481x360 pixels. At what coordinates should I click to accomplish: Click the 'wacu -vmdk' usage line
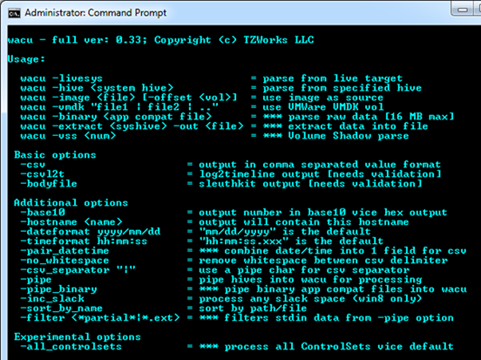[119, 107]
